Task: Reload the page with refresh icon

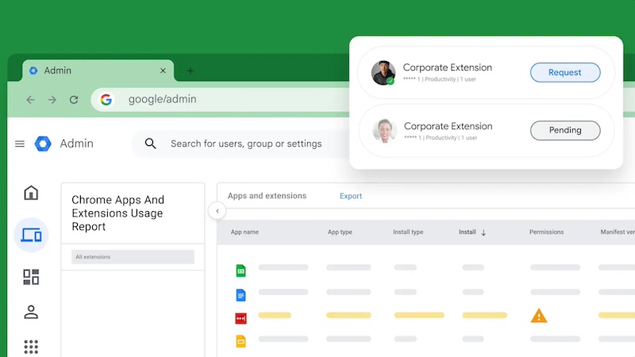Action: 74,100
